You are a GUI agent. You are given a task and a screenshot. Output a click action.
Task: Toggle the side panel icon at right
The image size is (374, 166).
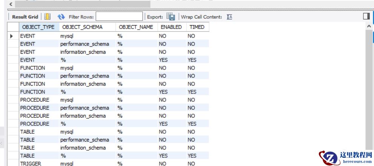click(366, 16)
